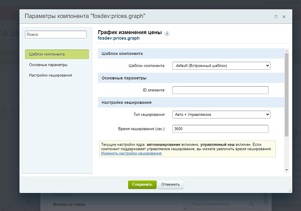The image size is (301, 211).
Task: Click the magnifier icon in component search
Action: [252, 204]
